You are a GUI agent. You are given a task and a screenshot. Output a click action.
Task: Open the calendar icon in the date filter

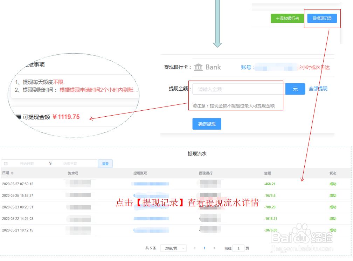tap(6, 163)
